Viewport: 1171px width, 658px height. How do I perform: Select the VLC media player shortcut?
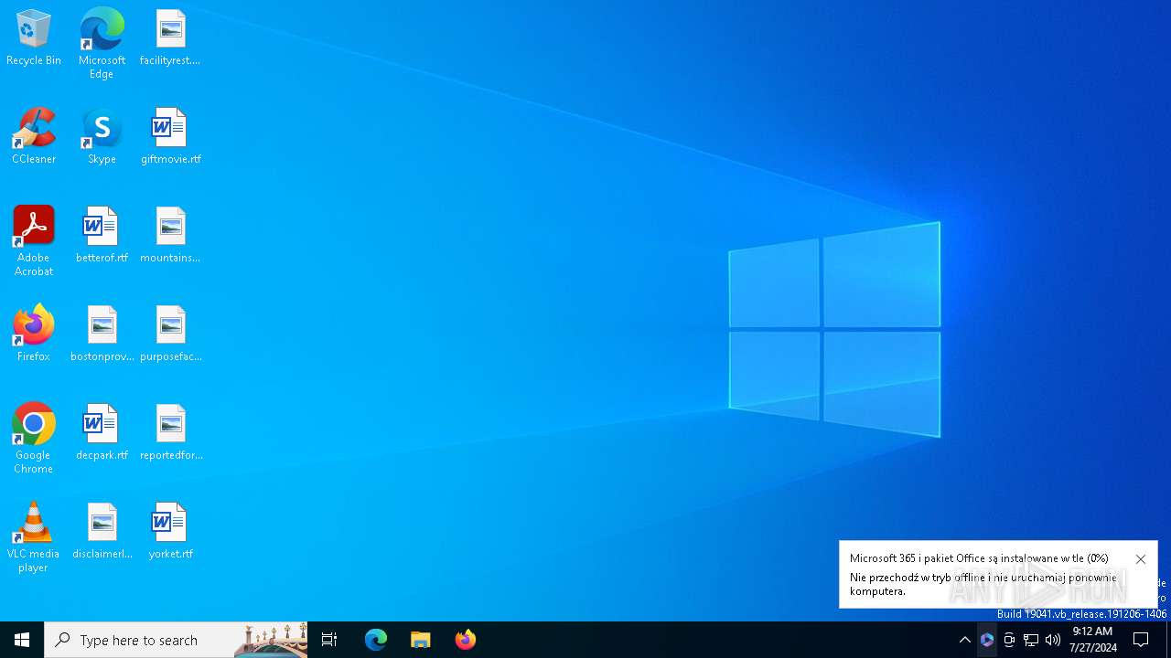(x=34, y=537)
